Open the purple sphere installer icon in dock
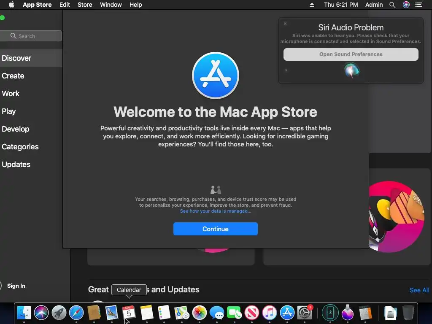 tap(348, 313)
